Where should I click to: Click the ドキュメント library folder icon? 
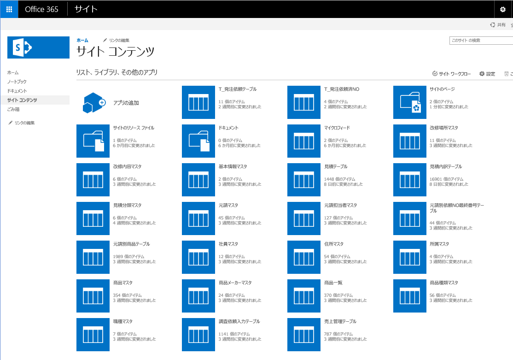[x=198, y=141]
